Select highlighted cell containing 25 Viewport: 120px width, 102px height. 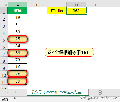17,39
